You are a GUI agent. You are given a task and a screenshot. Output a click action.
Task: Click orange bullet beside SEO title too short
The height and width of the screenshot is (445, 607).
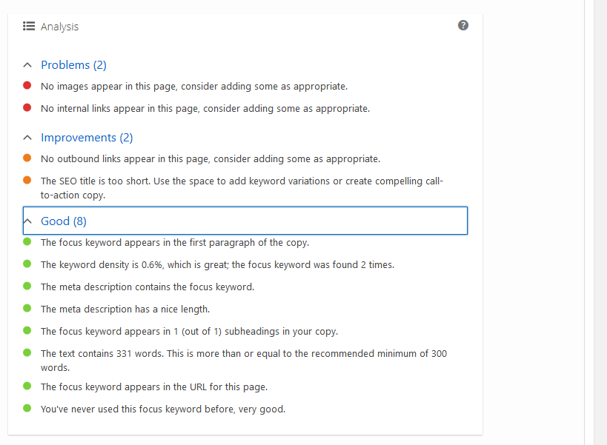coord(27,180)
